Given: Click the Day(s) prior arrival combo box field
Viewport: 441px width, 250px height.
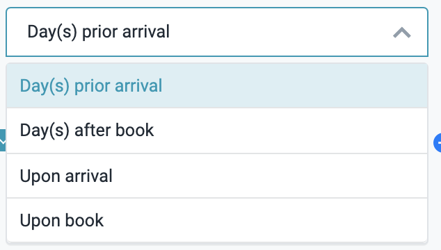Looking at the screenshot, I should [x=217, y=32].
